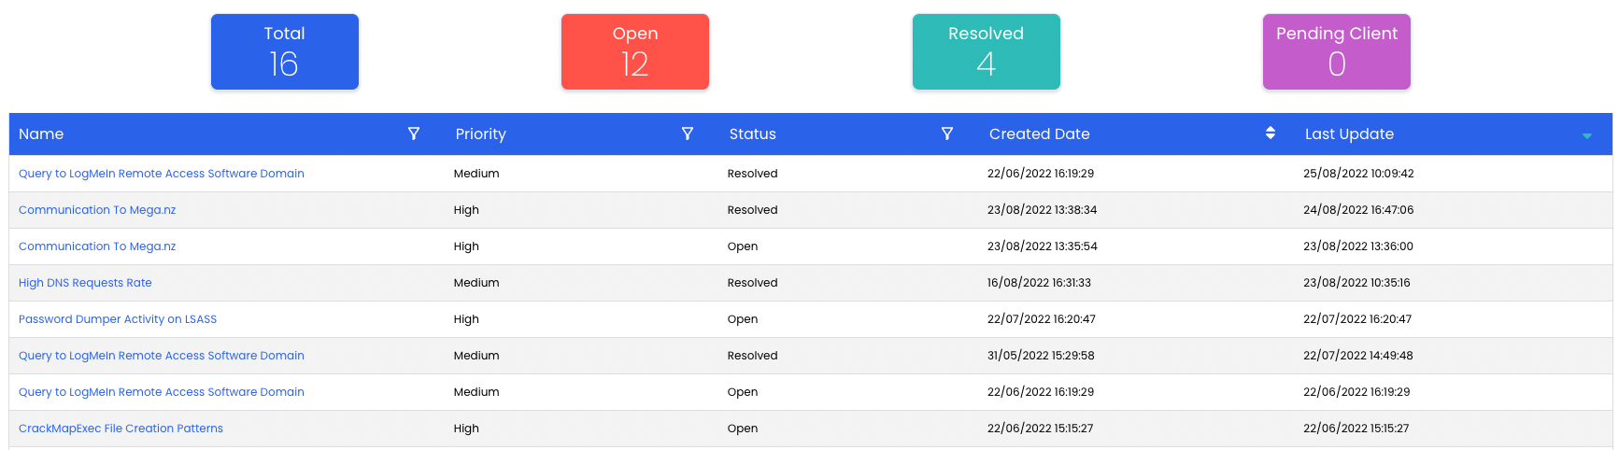1619x450 pixels.
Task: Select created date 16/08/2022 16:31:33
Action: (x=1039, y=283)
